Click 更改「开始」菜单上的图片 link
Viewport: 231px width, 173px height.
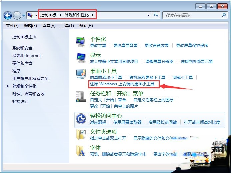[x=114, y=106]
